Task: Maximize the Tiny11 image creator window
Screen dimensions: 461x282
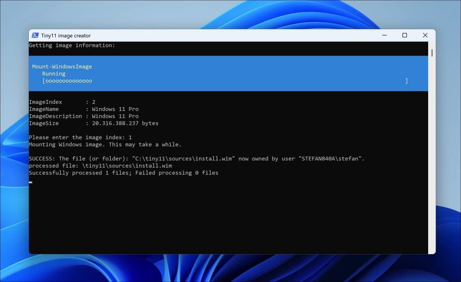Action: (x=405, y=35)
